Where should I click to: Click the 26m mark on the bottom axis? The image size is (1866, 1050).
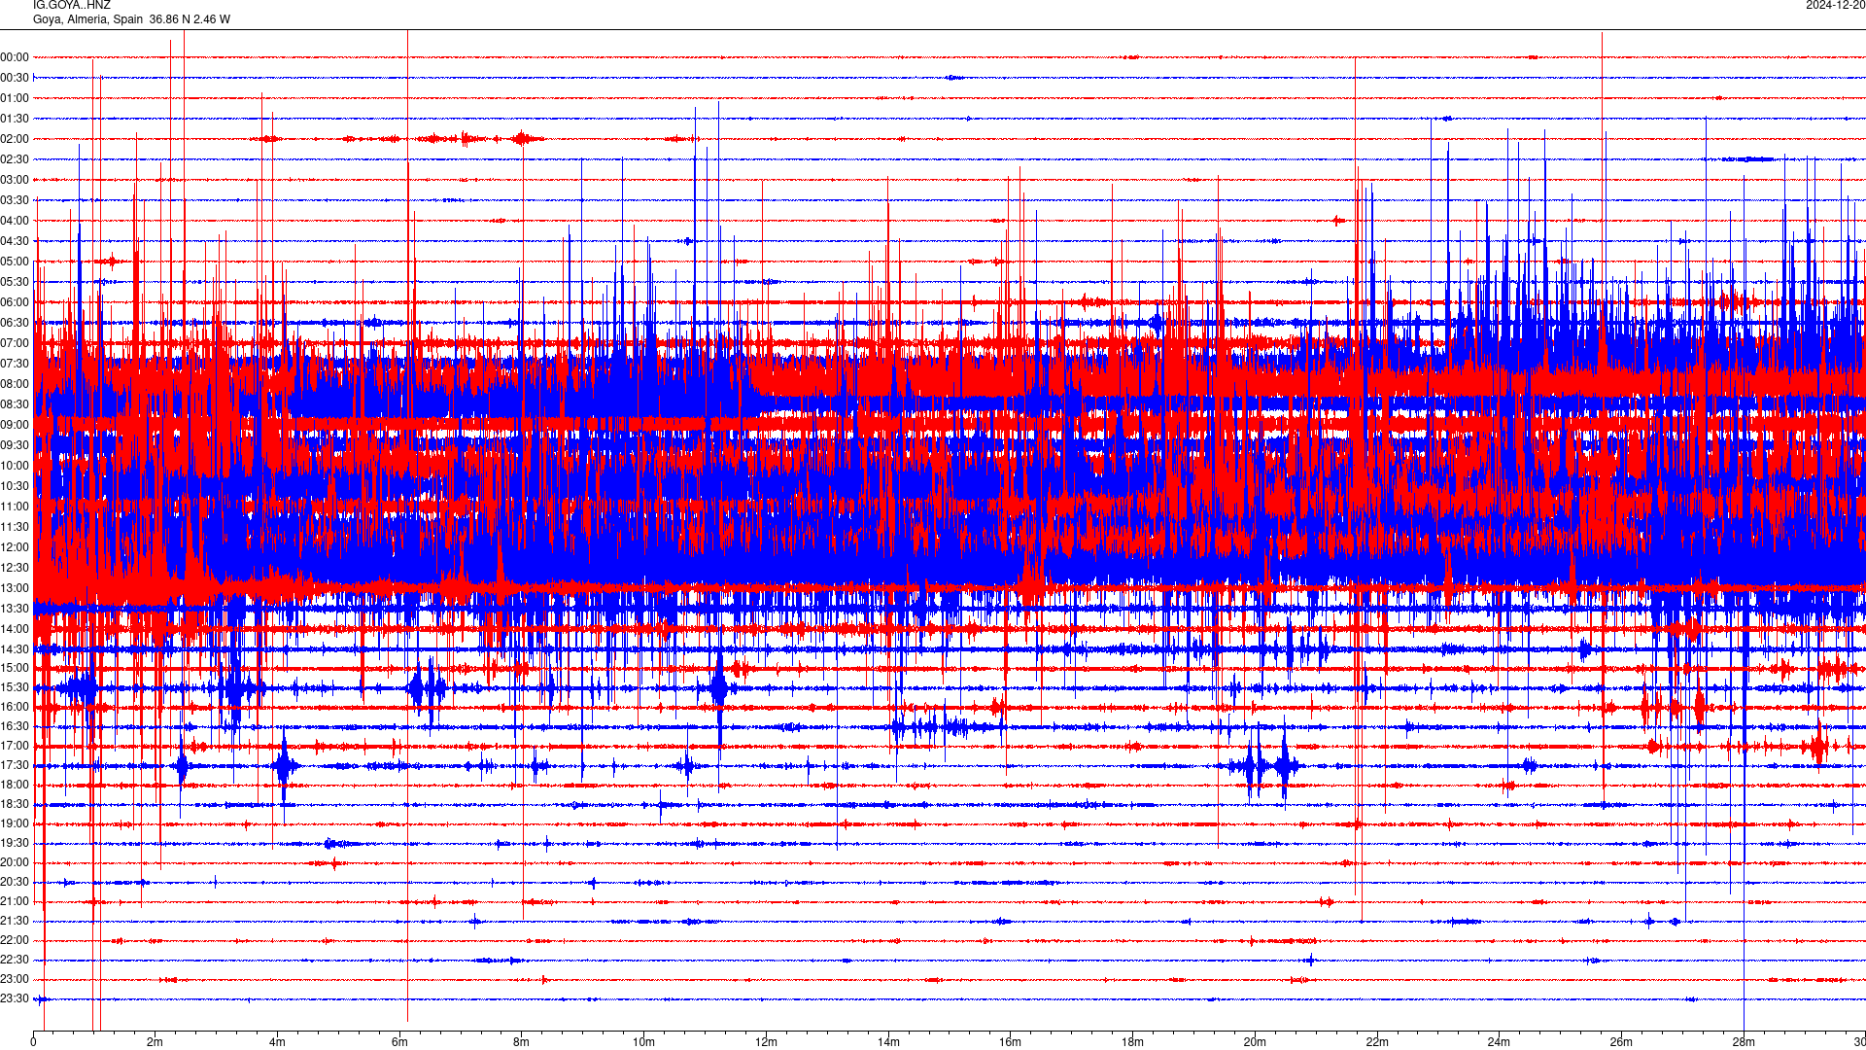[x=1621, y=1042]
